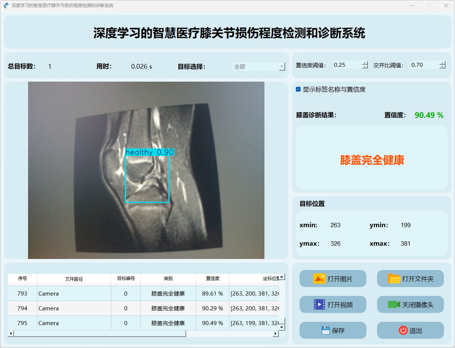Click the yellow folder icon for 打开文件夹
The image size is (455, 348).
(394, 279)
